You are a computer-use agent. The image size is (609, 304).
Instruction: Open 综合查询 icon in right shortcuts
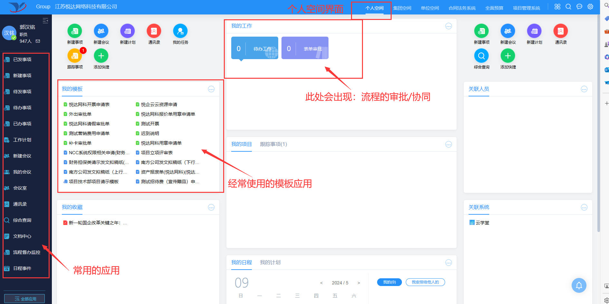pos(481,56)
